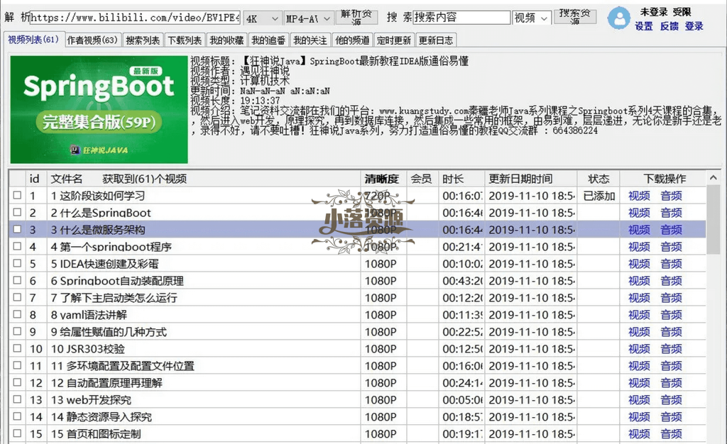This screenshot has width=727, height=444.
Task: Click the vertical scrollbar thumb of the list
Action: 713,220
